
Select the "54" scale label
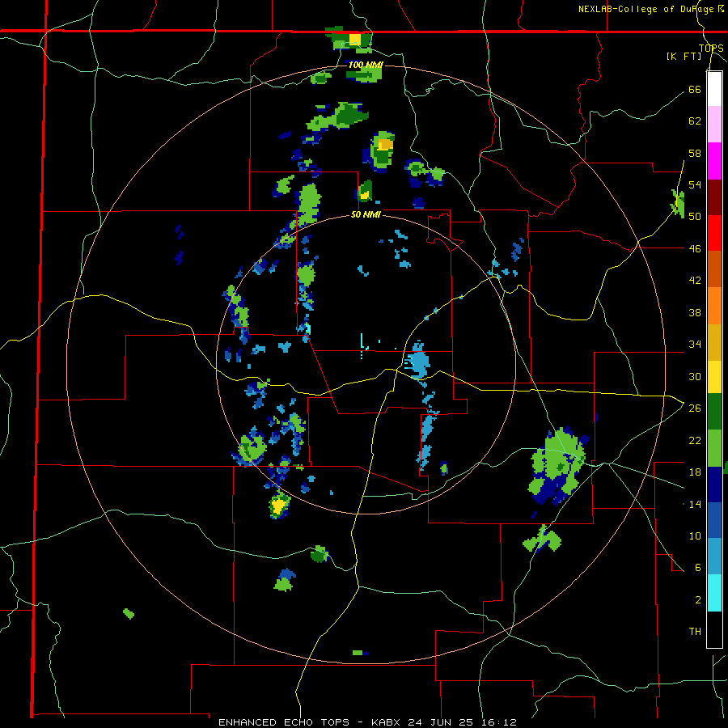(695, 184)
